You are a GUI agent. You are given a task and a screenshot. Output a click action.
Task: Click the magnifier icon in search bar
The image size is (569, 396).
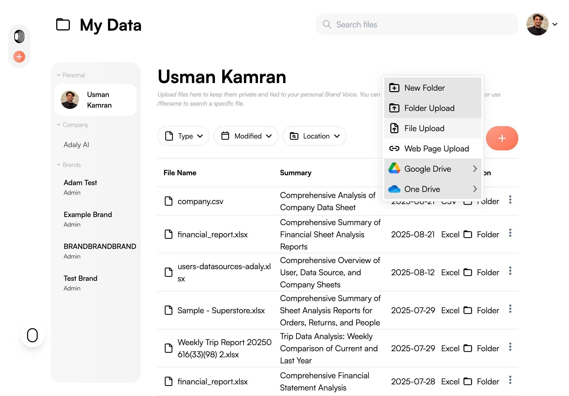click(327, 25)
